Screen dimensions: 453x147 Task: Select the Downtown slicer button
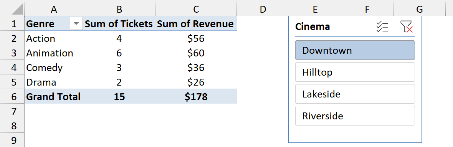355,50
